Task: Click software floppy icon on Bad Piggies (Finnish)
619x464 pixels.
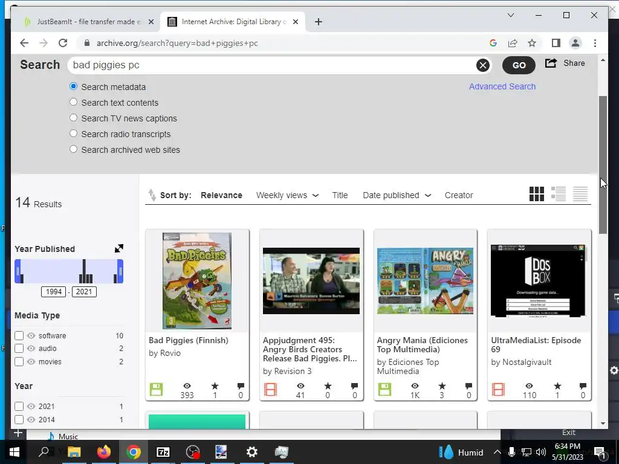Action: [x=157, y=390]
